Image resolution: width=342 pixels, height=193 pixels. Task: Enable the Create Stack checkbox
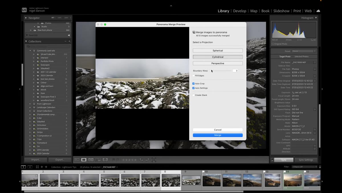pyautogui.click(x=194, y=95)
